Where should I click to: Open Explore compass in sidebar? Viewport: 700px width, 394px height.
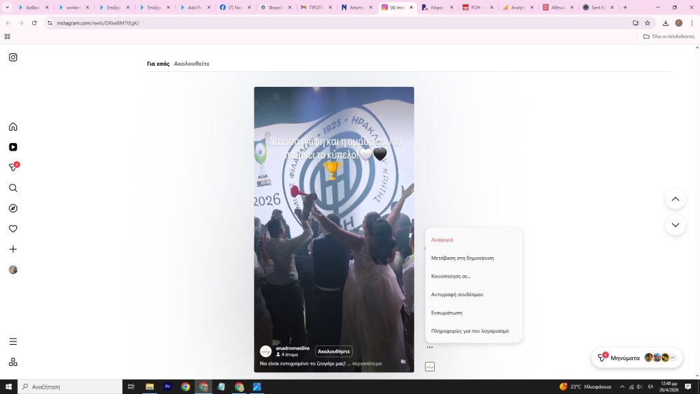pyautogui.click(x=13, y=208)
